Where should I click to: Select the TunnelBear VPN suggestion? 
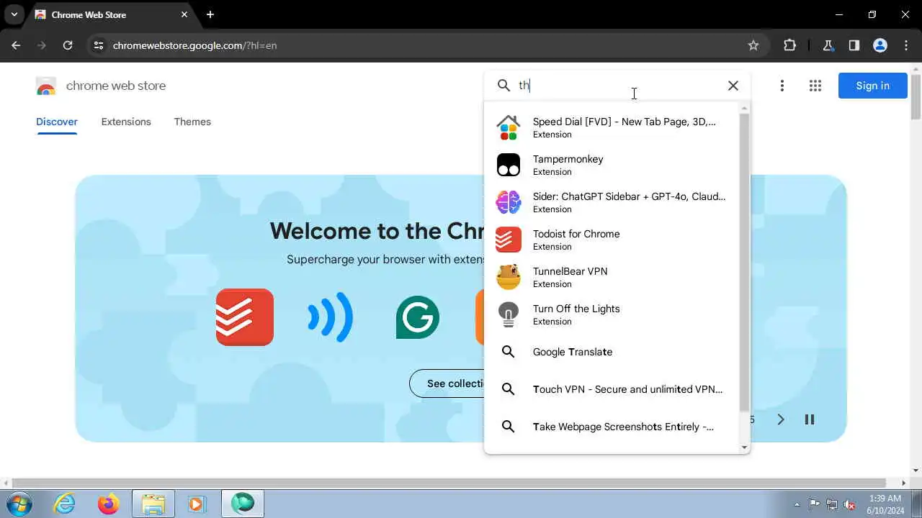[x=612, y=277]
